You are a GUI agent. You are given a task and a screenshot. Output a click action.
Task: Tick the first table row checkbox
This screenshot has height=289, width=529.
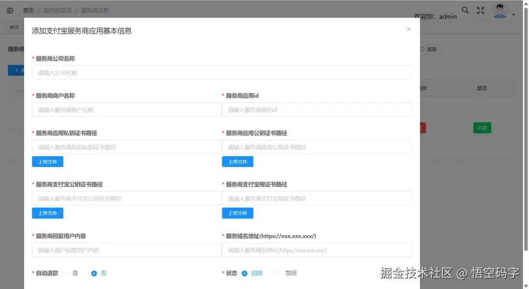tap(18, 128)
